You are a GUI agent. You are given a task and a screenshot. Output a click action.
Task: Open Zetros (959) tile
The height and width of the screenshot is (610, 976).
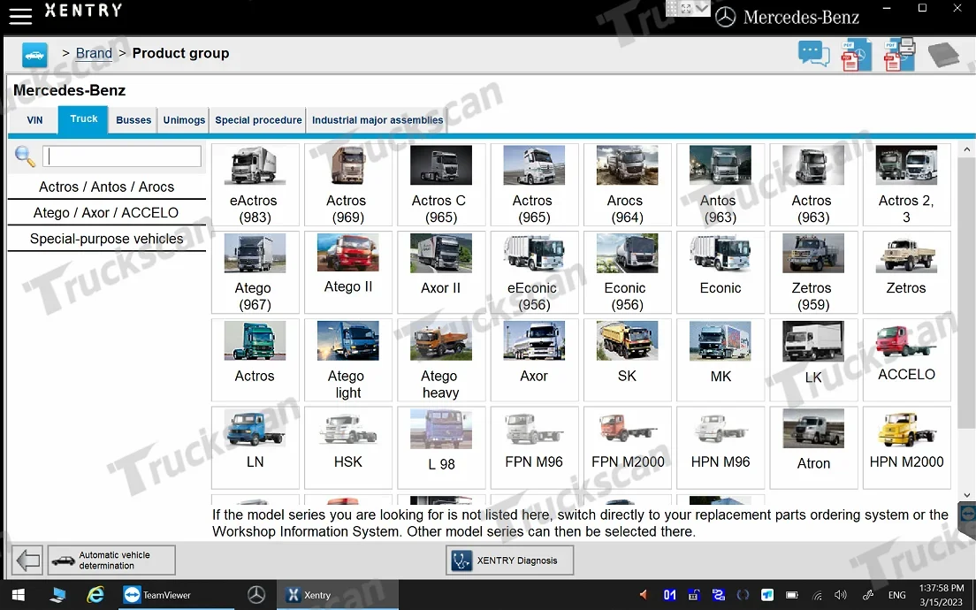coord(813,272)
